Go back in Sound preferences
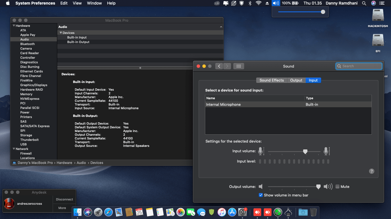Image resolution: width=391 pixels, height=219 pixels. [x=219, y=66]
